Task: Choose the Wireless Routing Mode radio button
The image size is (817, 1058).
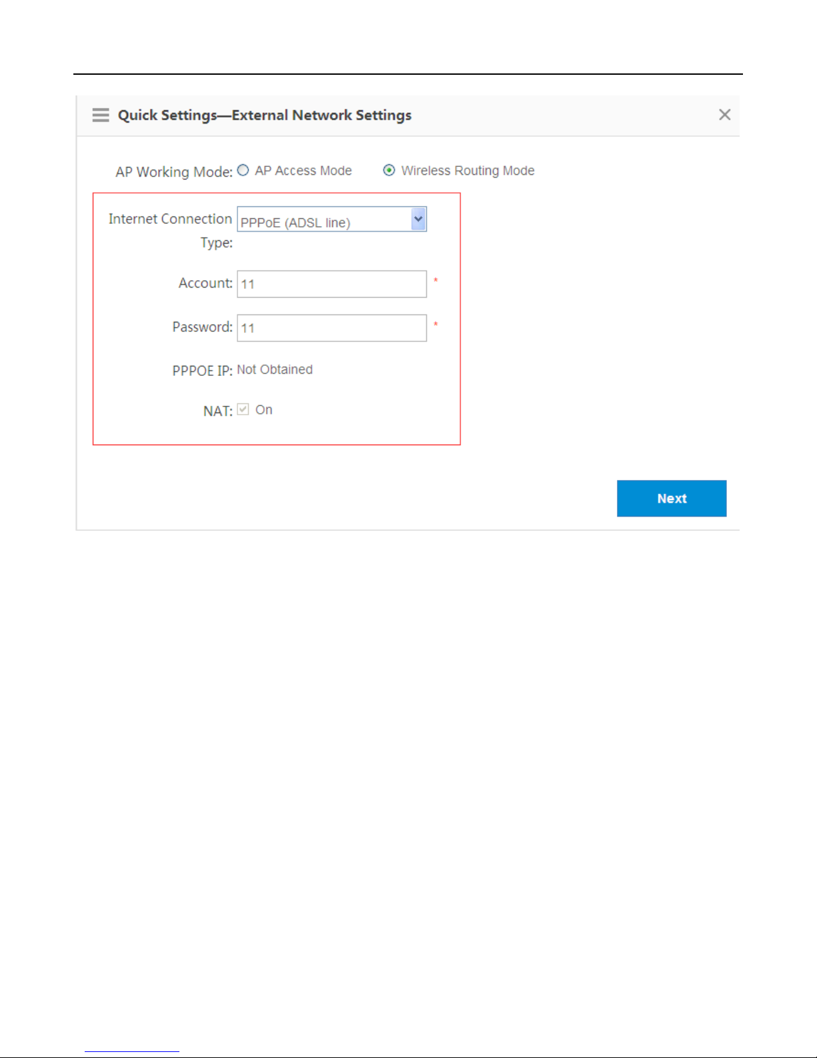Action: click(389, 170)
